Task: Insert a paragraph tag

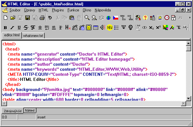Action: point(61,27)
